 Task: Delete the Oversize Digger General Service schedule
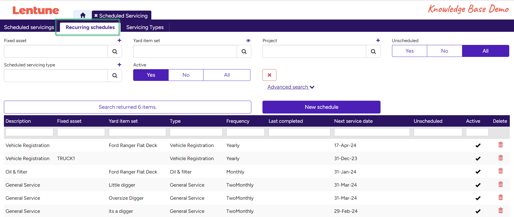coord(501,197)
